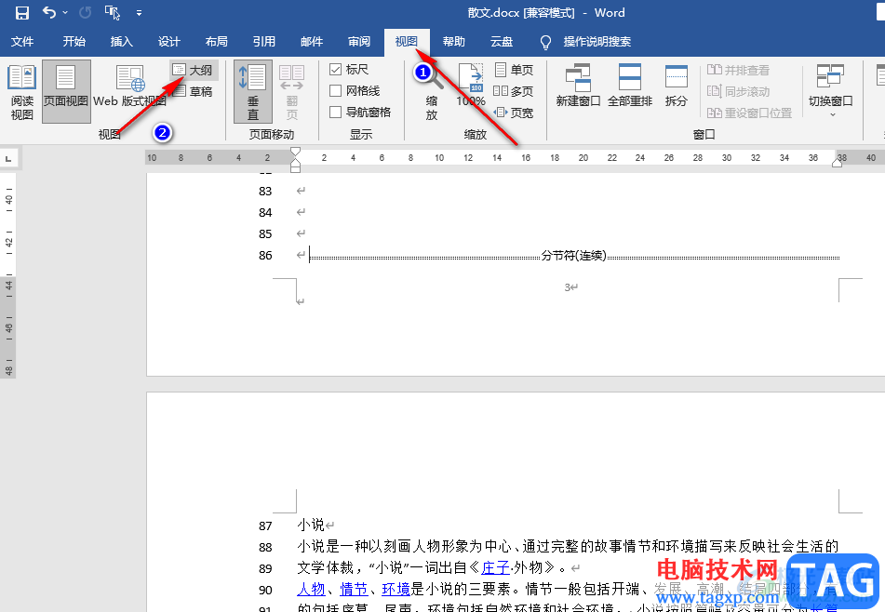Image resolution: width=885 pixels, height=612 pixels.
Task: Switch to the 引用 ribbon tab
Action: 263,42
